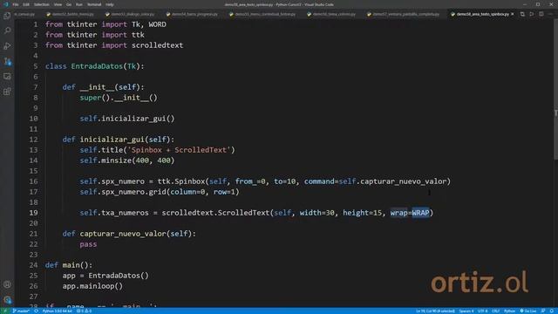Switch to the demo53 dialogo tab
Image resolution: width=558 pixels, height=314 pixels.
(x=130, y=14)
